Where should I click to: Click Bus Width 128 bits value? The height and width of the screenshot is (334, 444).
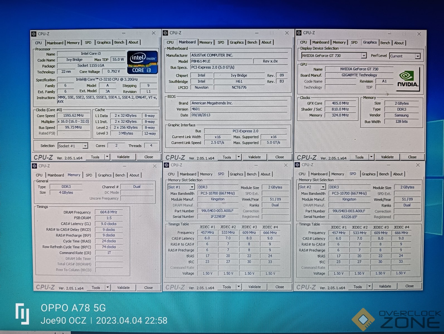401,122
